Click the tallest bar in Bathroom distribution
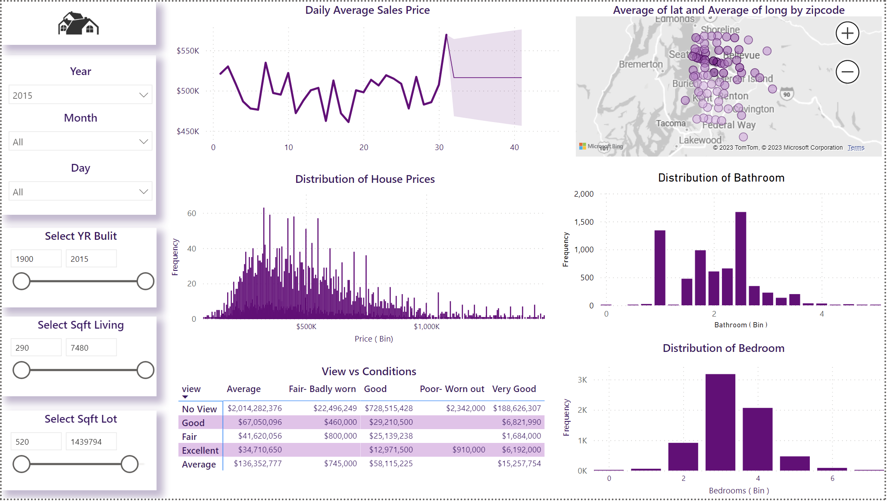Viewport: 887px width, 502px height. click(740, 259)
